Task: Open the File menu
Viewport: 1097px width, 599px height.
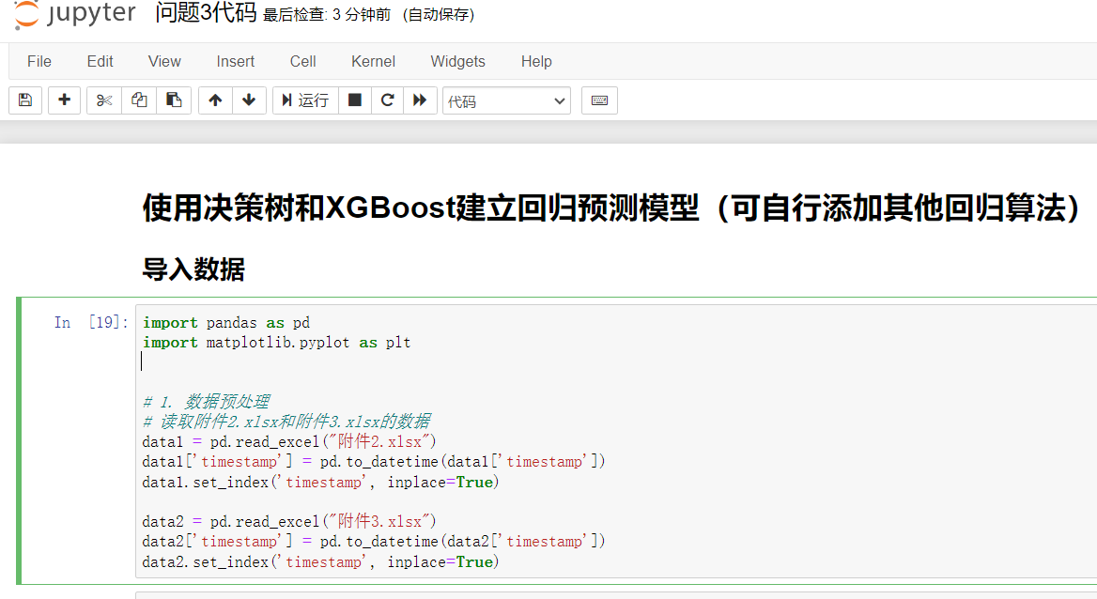Action: (39, 62)
